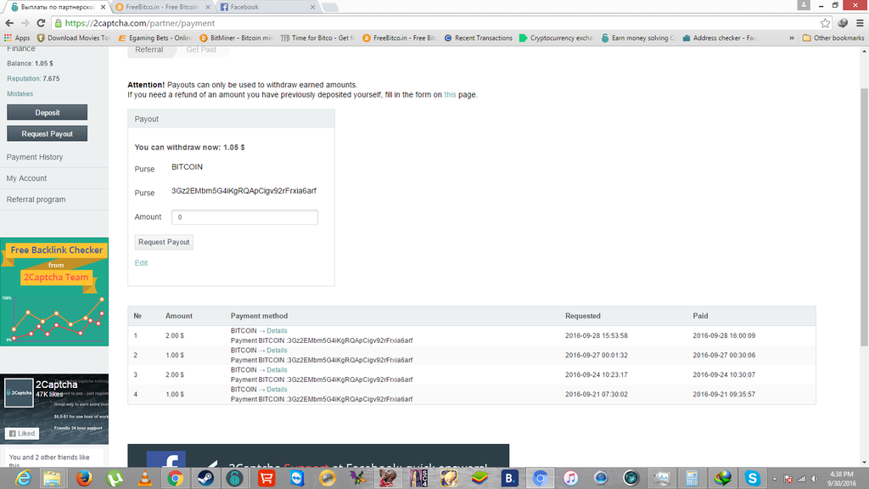The height and width of the screenshot is (489, 869).
Task: Click into the Amount input field
Action: [244, 217]
